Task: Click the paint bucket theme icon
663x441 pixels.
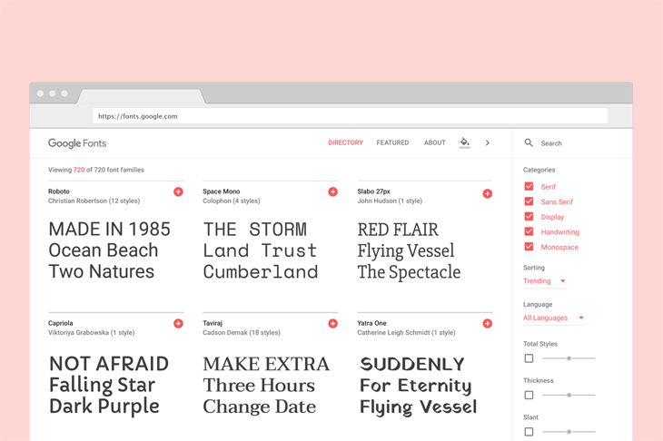Action: (x=465, y=142)
